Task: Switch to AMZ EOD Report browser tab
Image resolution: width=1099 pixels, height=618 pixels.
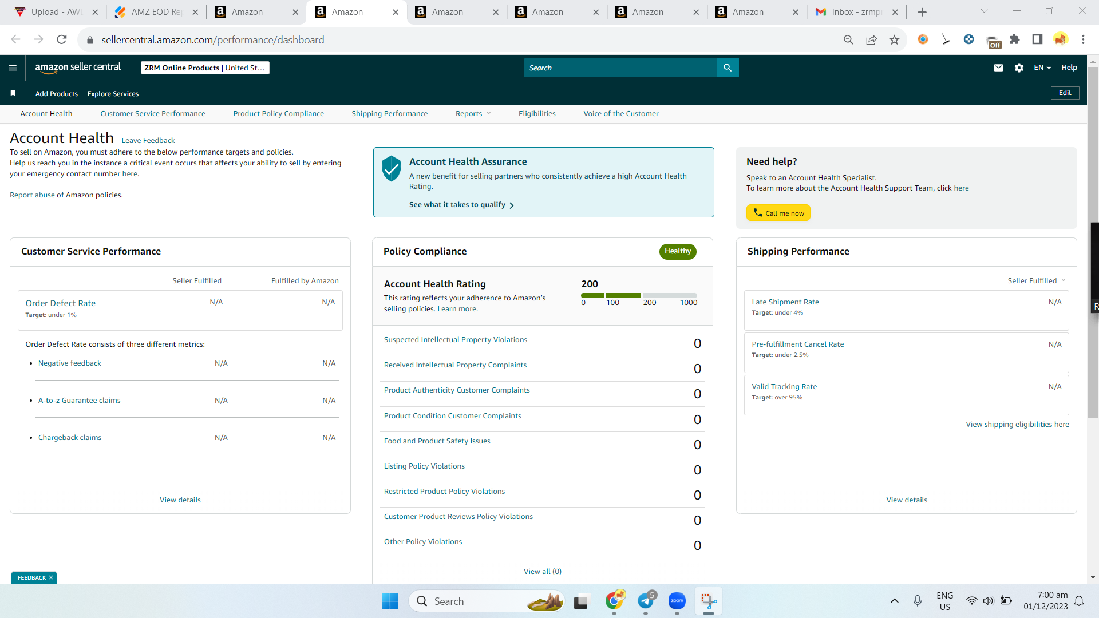Action: [x=156, y=12]
